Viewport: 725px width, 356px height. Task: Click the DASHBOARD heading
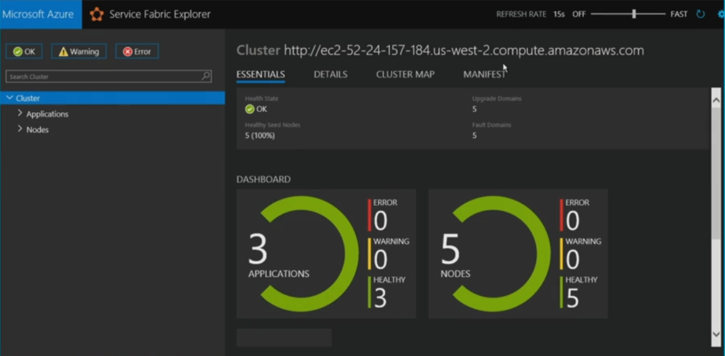pyautogui.click(x=263, y=179)
